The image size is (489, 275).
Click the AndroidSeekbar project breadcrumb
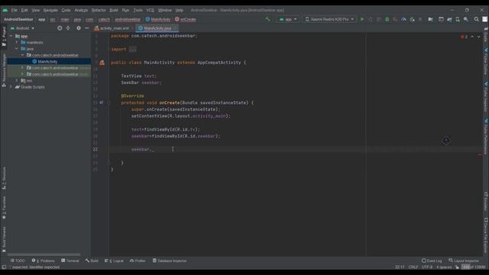coord(18,19)
